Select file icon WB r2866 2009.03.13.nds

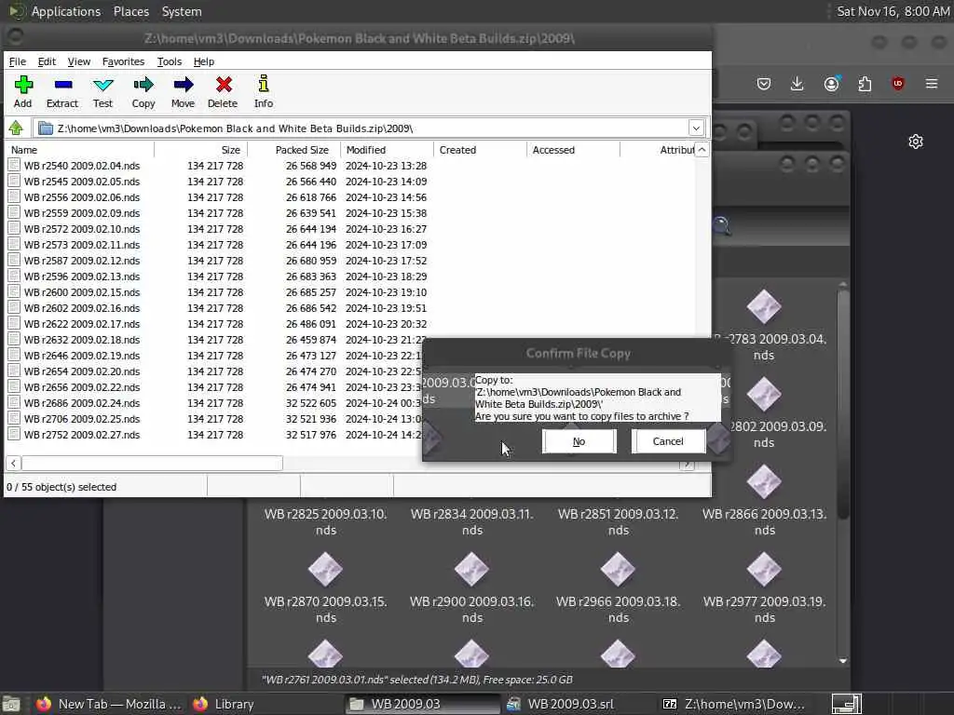coord(764,481)
